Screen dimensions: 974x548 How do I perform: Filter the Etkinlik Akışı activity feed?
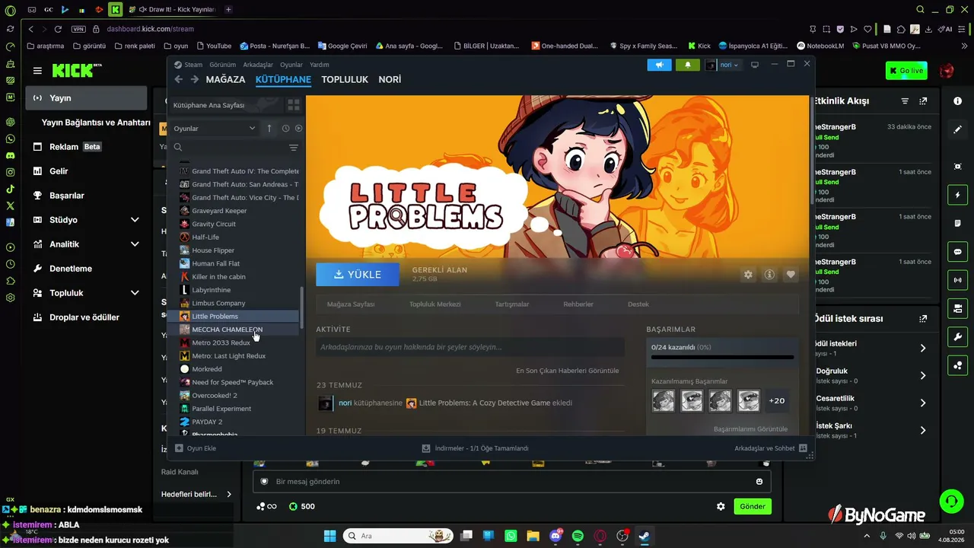point(905,101)
